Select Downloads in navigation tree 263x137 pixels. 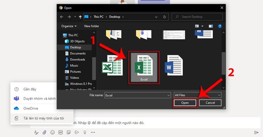[x=75, y=60]
